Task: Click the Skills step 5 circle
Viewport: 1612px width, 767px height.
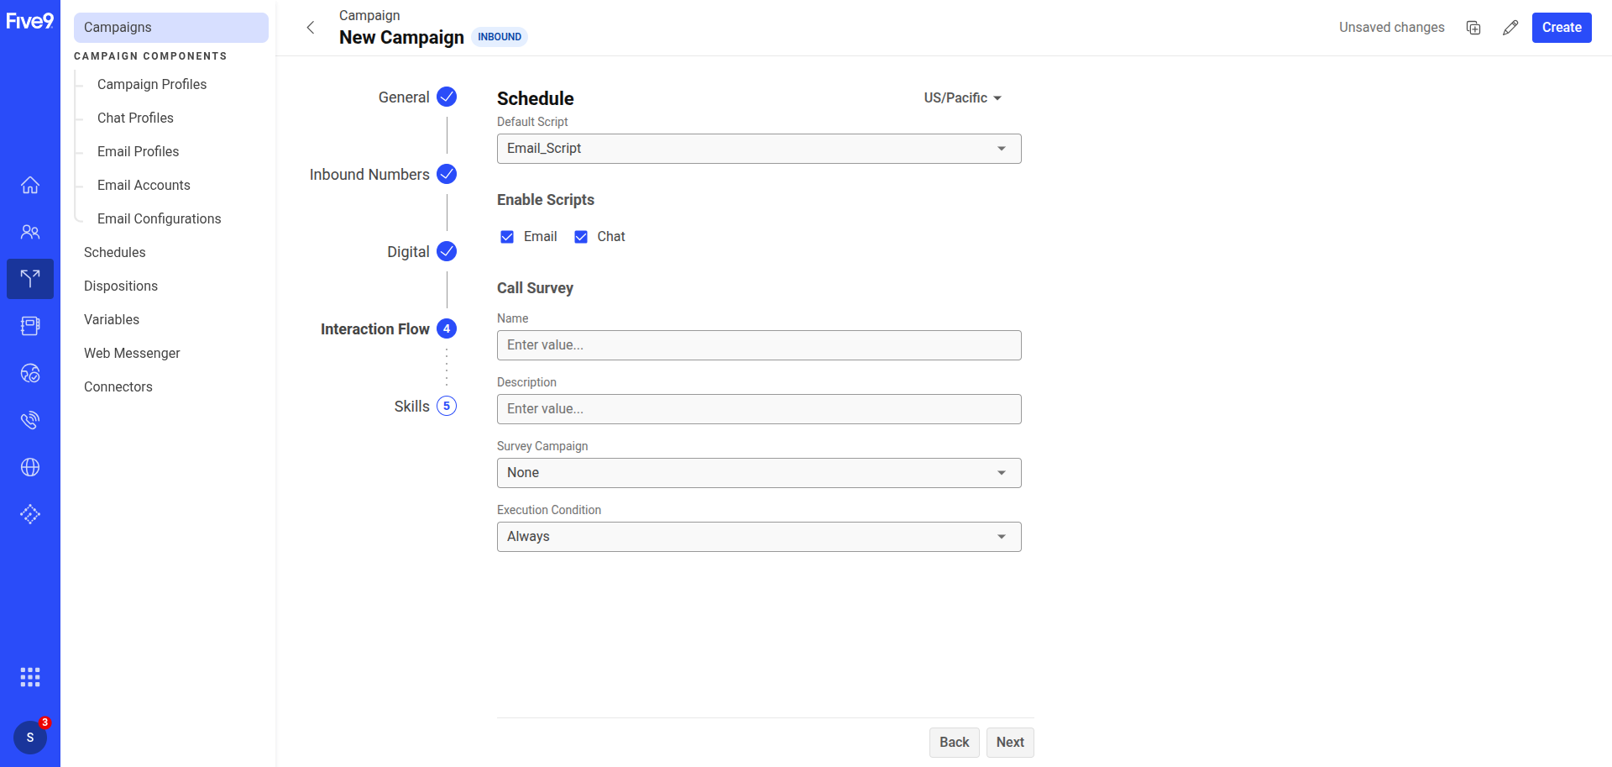Action: tap(447, 406)
